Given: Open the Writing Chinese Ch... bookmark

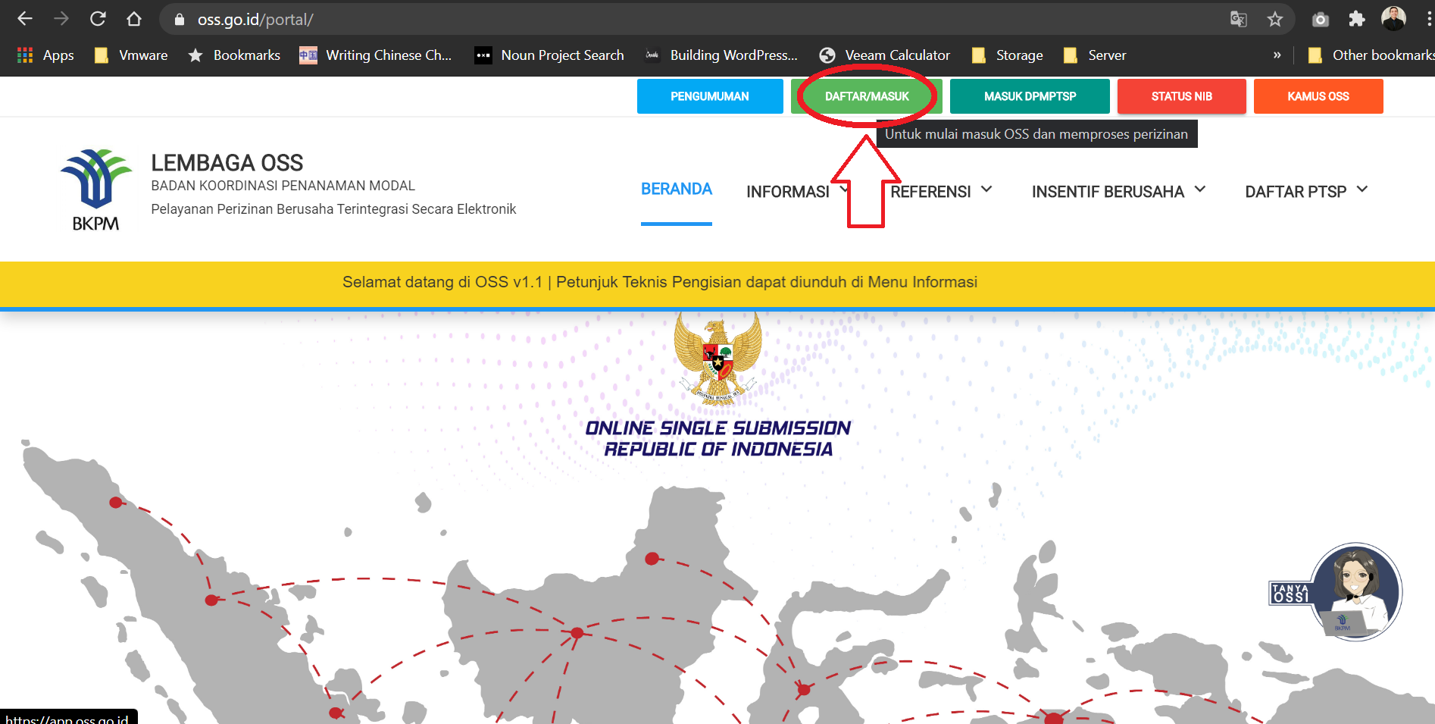Looking at the screenshot, I should click(376, 55).
